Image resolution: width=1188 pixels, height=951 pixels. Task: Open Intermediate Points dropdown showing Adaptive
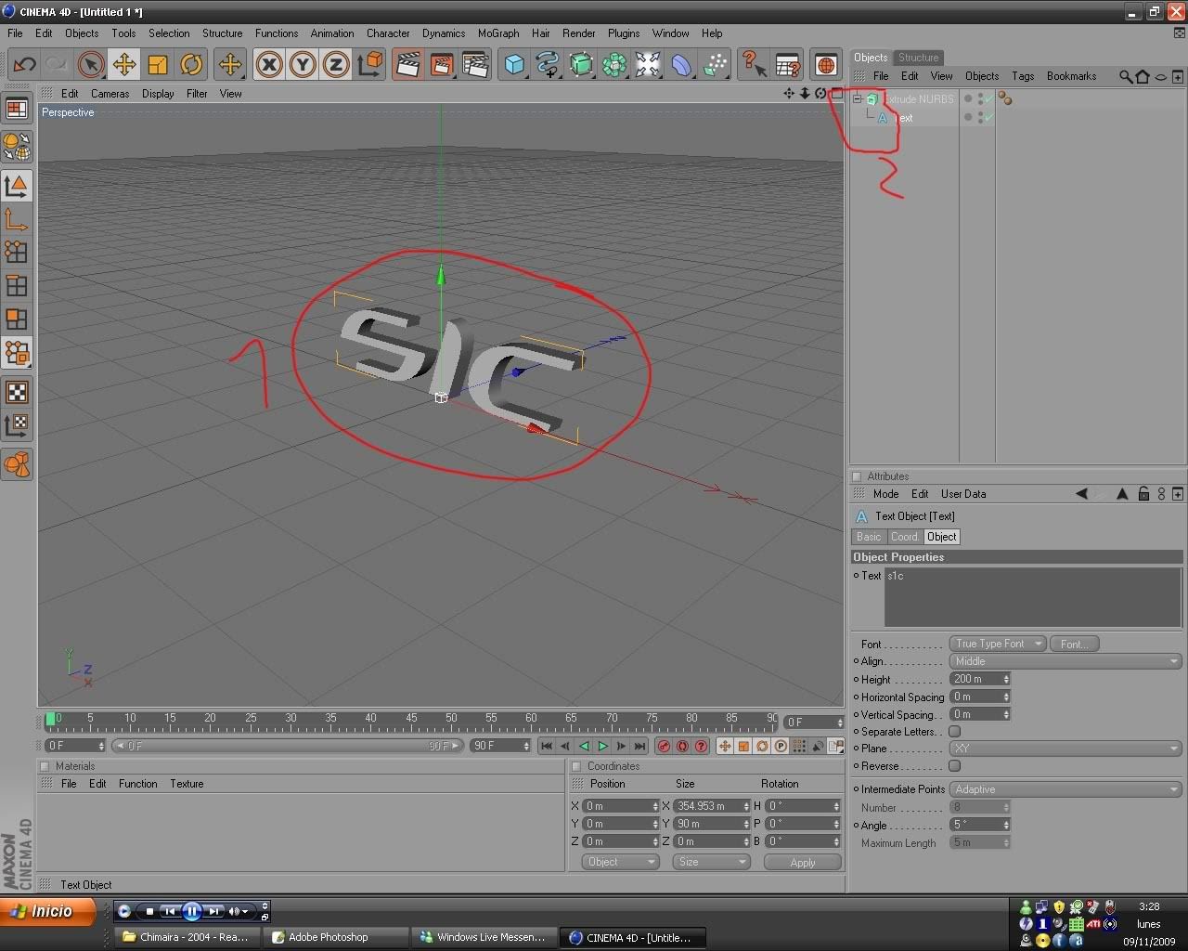1065,789
